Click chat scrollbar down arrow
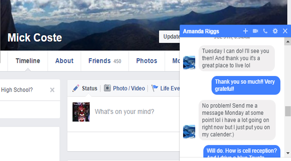The height and width of the screenshot is (161, 291). [x=288, y=153]
